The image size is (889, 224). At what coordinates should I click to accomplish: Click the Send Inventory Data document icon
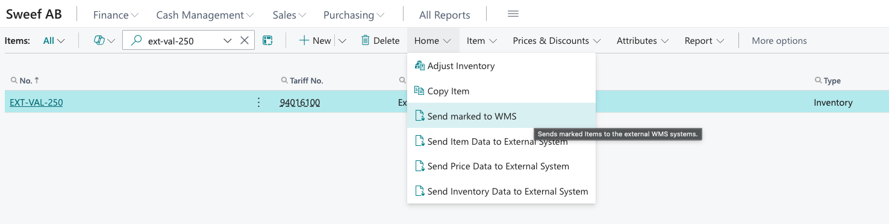point(420,191)
